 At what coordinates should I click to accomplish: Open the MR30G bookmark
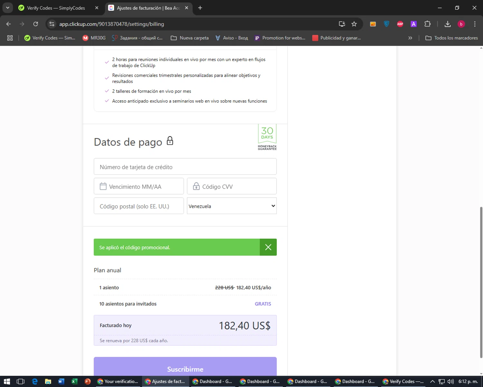coord(94,38)
